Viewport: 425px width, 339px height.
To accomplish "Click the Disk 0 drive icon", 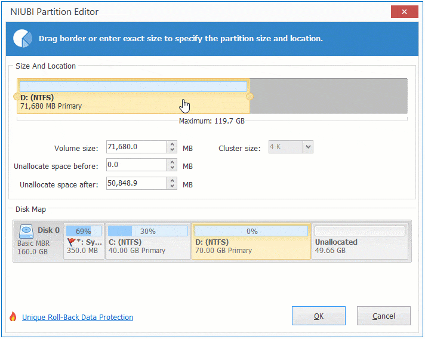I will point(26,230).
